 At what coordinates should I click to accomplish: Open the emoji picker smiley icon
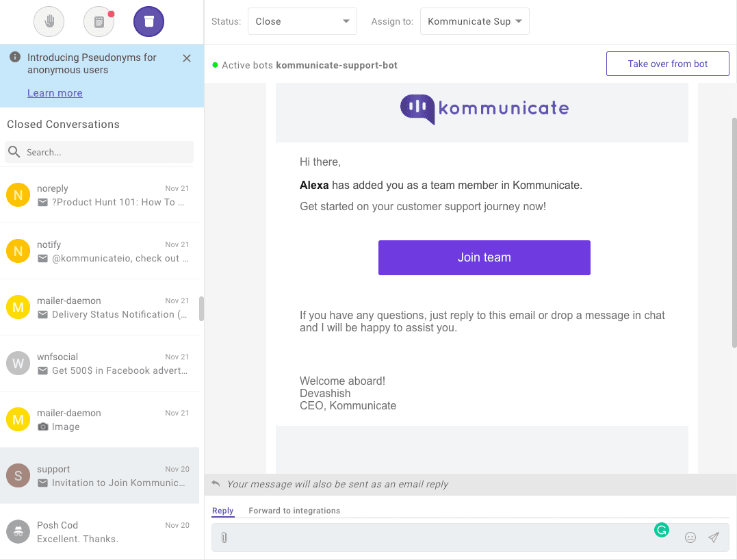690,537
